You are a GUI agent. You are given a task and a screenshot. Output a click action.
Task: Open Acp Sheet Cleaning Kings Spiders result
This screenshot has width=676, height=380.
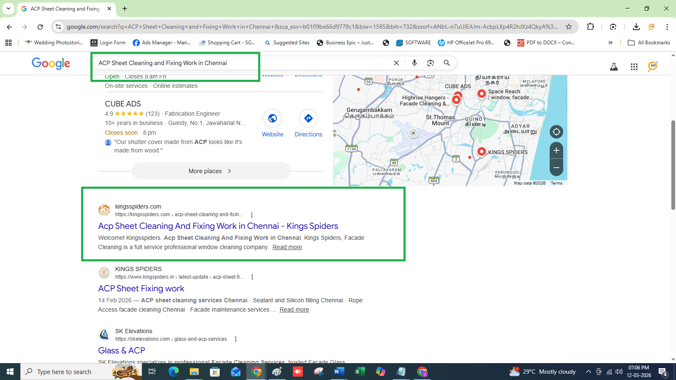pyautogui.click(x=218, y=226)
